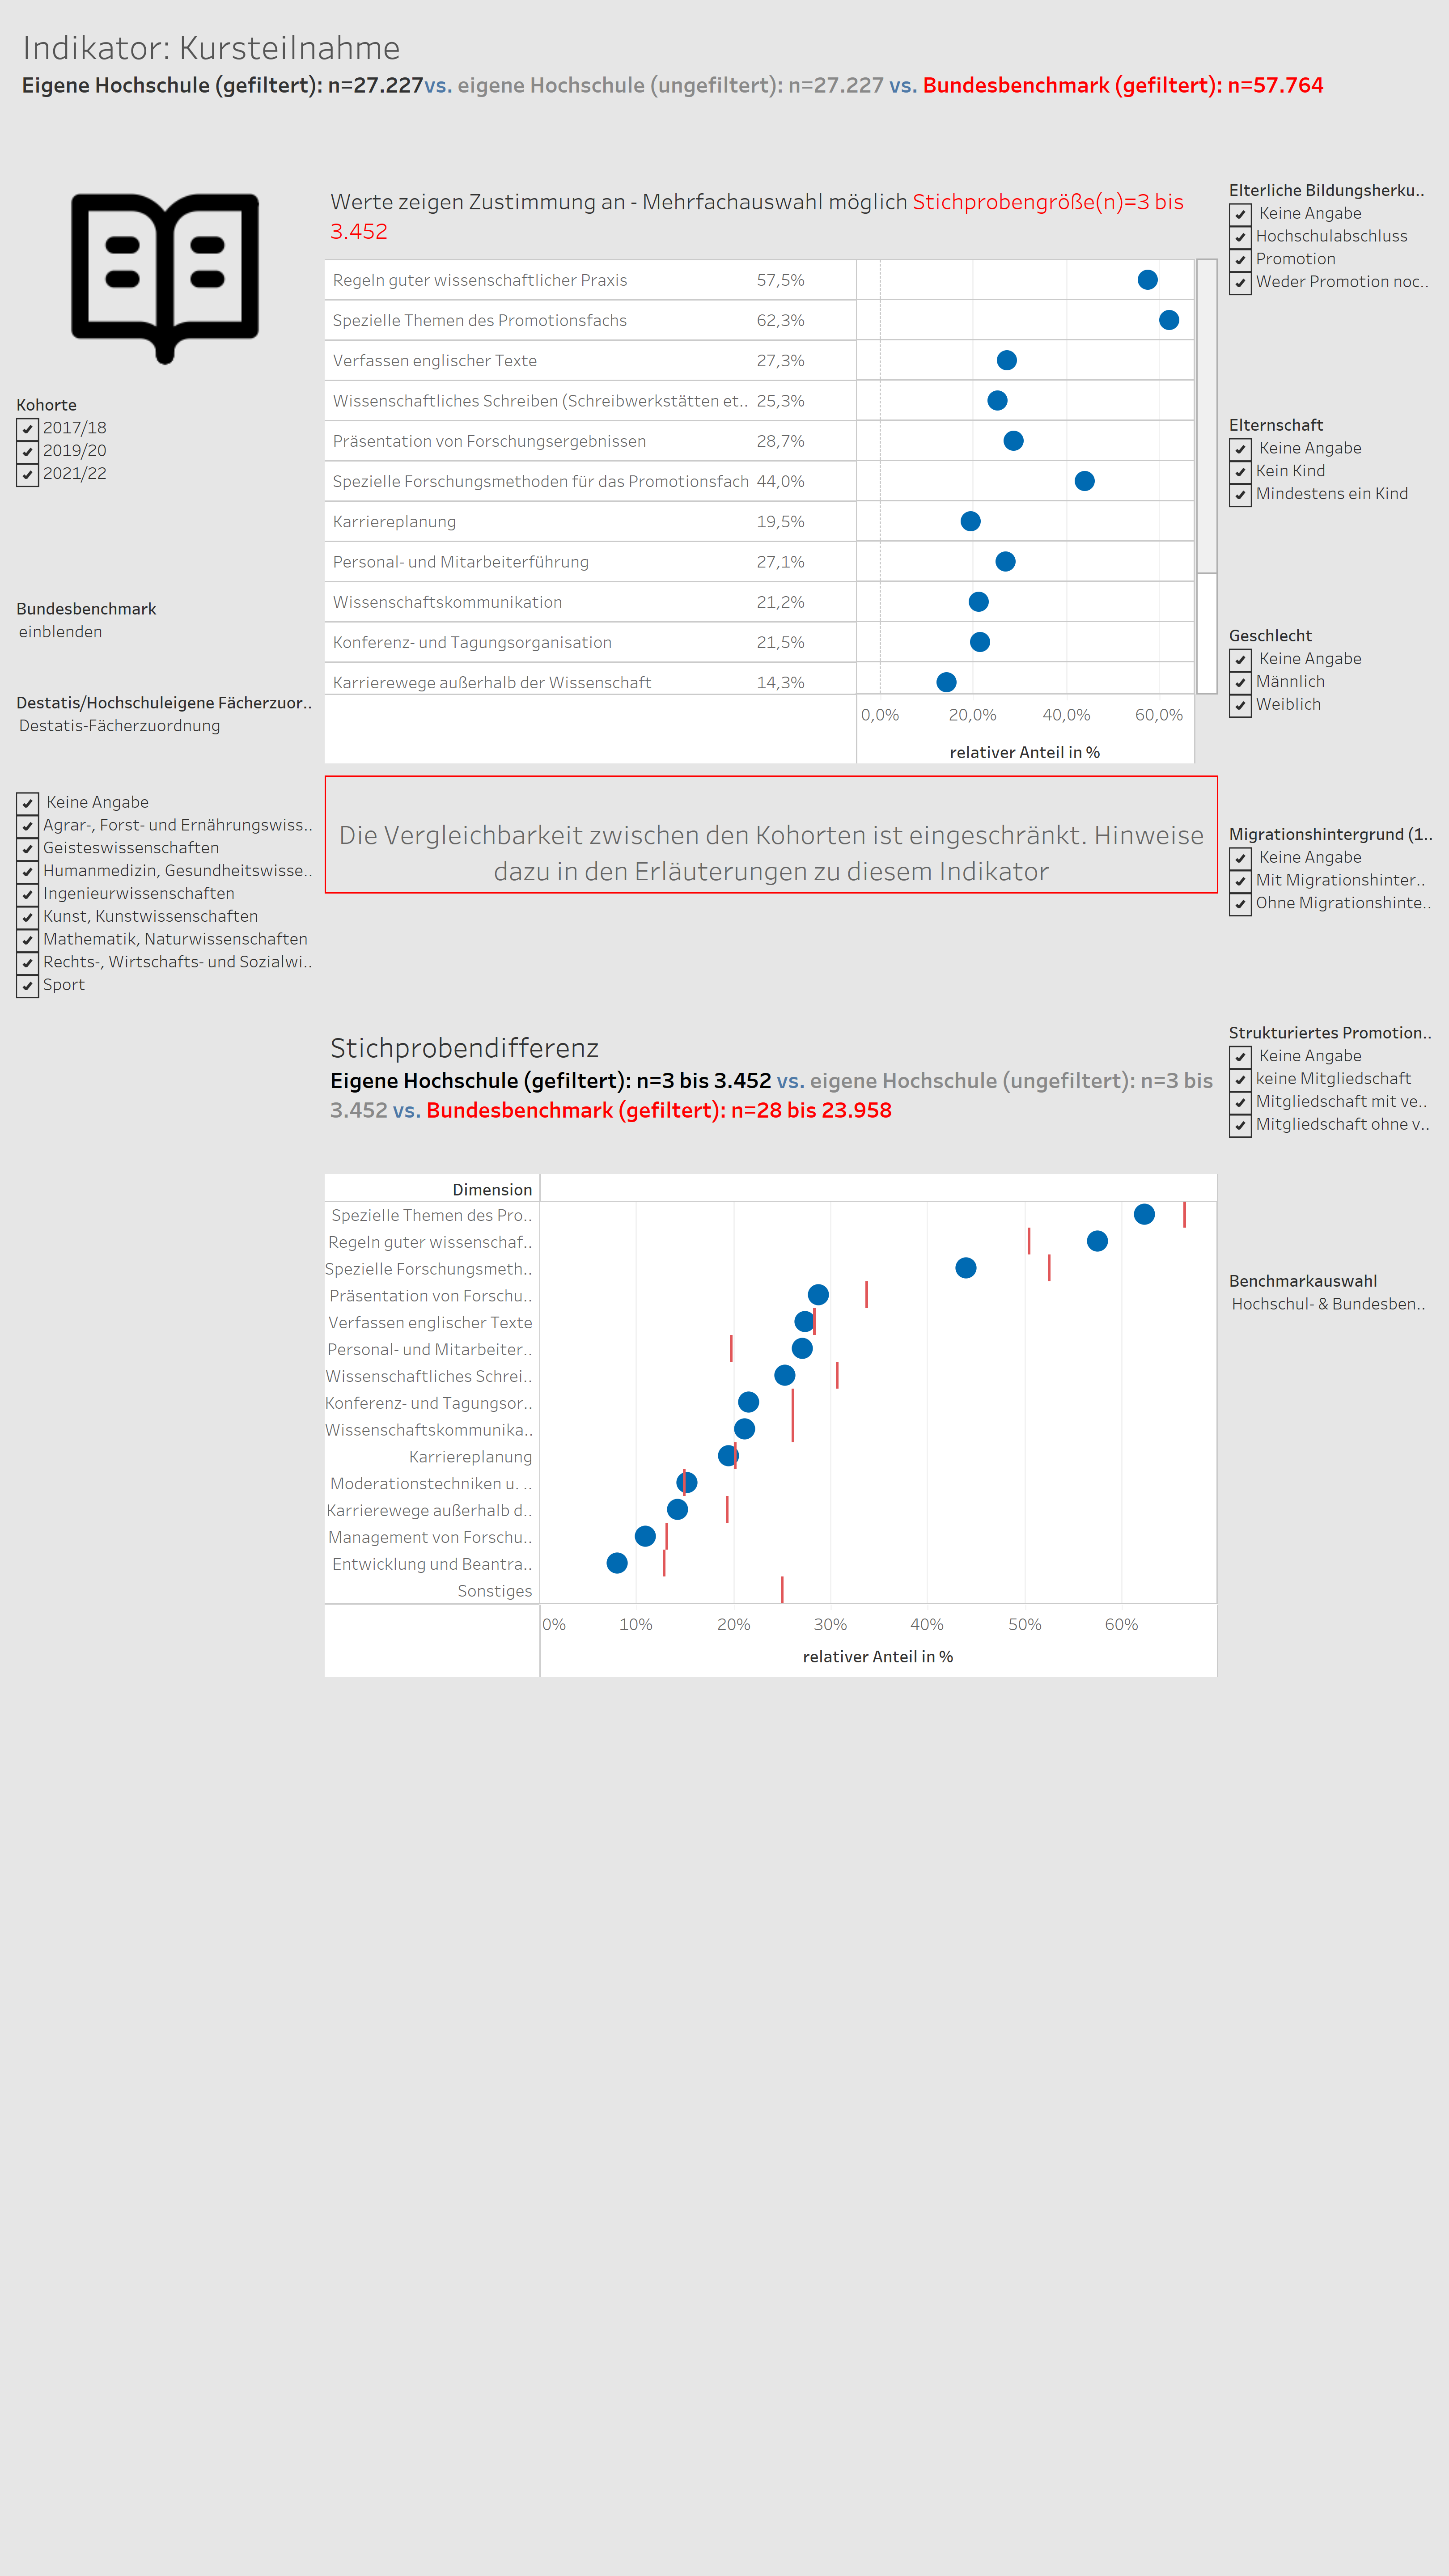Toggle Weder Promotion noc.. checkbox
Image resolution: width=1449 pixels, height=2576 pixels.
(1240, 283)
